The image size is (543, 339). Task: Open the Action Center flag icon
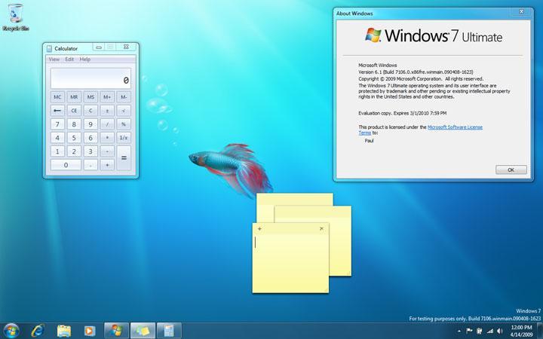469,330
